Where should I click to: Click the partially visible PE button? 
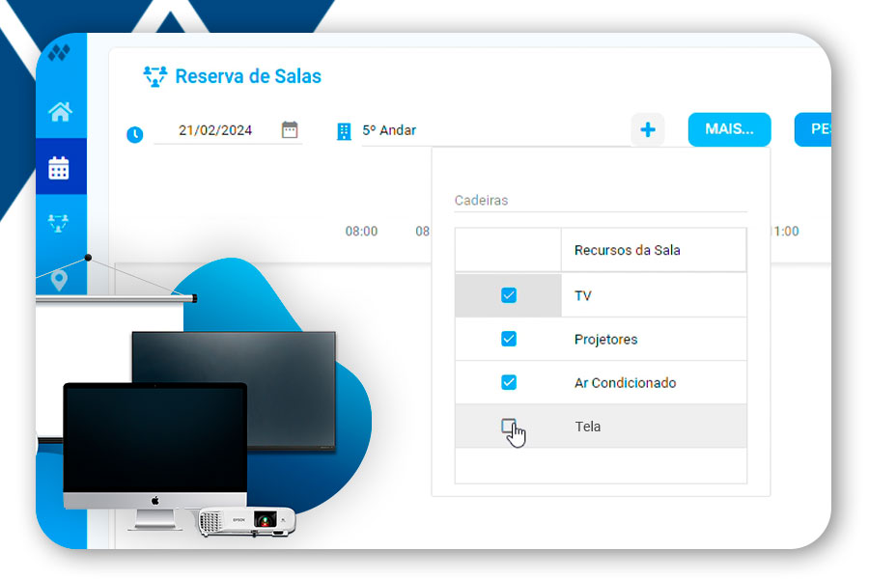[813, 129]
